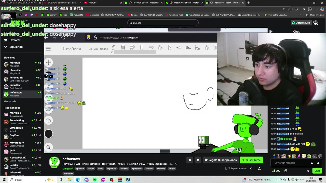The height and width of the screenshot is (183, 326).
Task: Open Luquillov channel in sidebar
Action: pos(22,86)
